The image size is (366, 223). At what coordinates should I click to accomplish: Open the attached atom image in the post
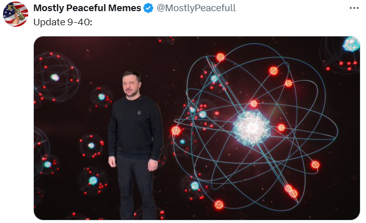tap(197, 128)
